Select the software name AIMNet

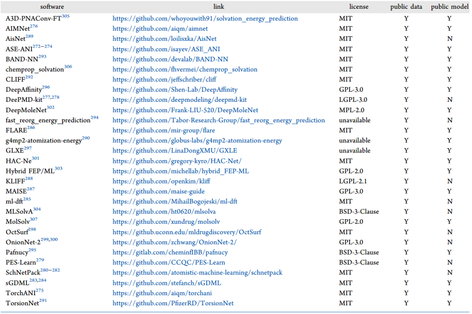(x=18, y=29)
